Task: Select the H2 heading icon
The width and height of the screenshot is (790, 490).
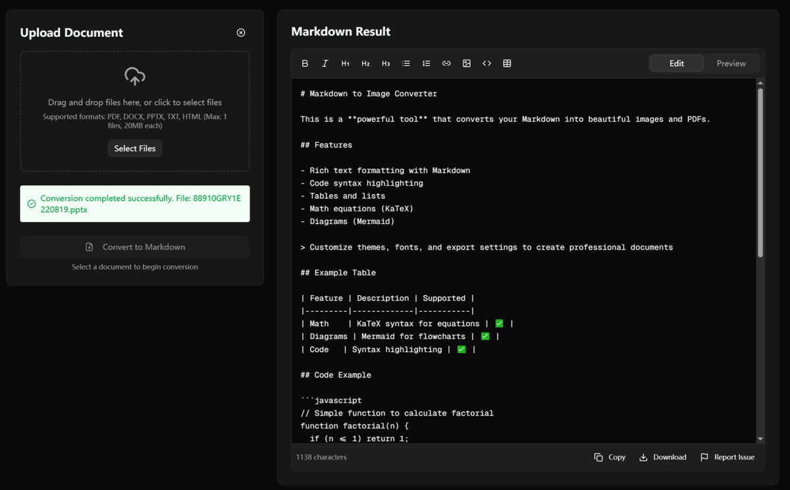Action: click(x=365, y=63)
